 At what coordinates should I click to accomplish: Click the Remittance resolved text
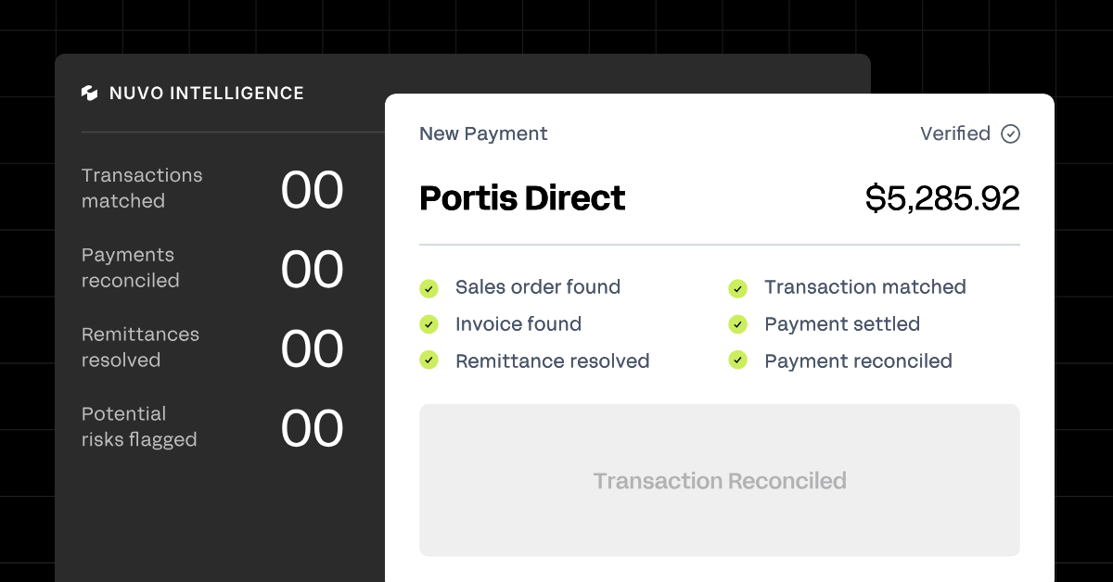click(x=553, y=361)
